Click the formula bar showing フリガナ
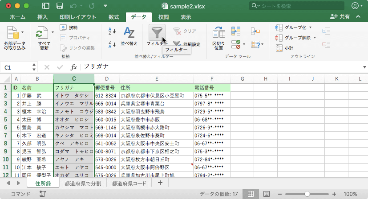The height and width of the screenshot is (199, 368). coord(221,67)
